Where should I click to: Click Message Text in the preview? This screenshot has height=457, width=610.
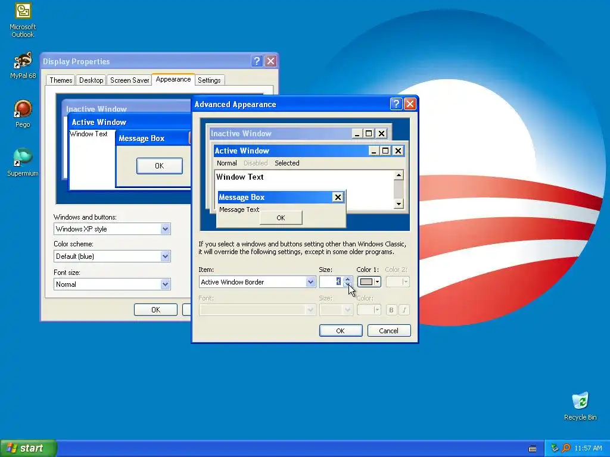coord(239,209)
